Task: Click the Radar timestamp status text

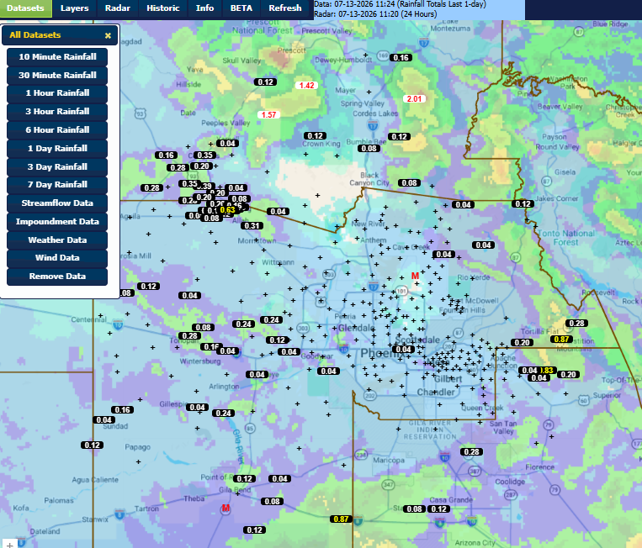Action: pos(375,14)
